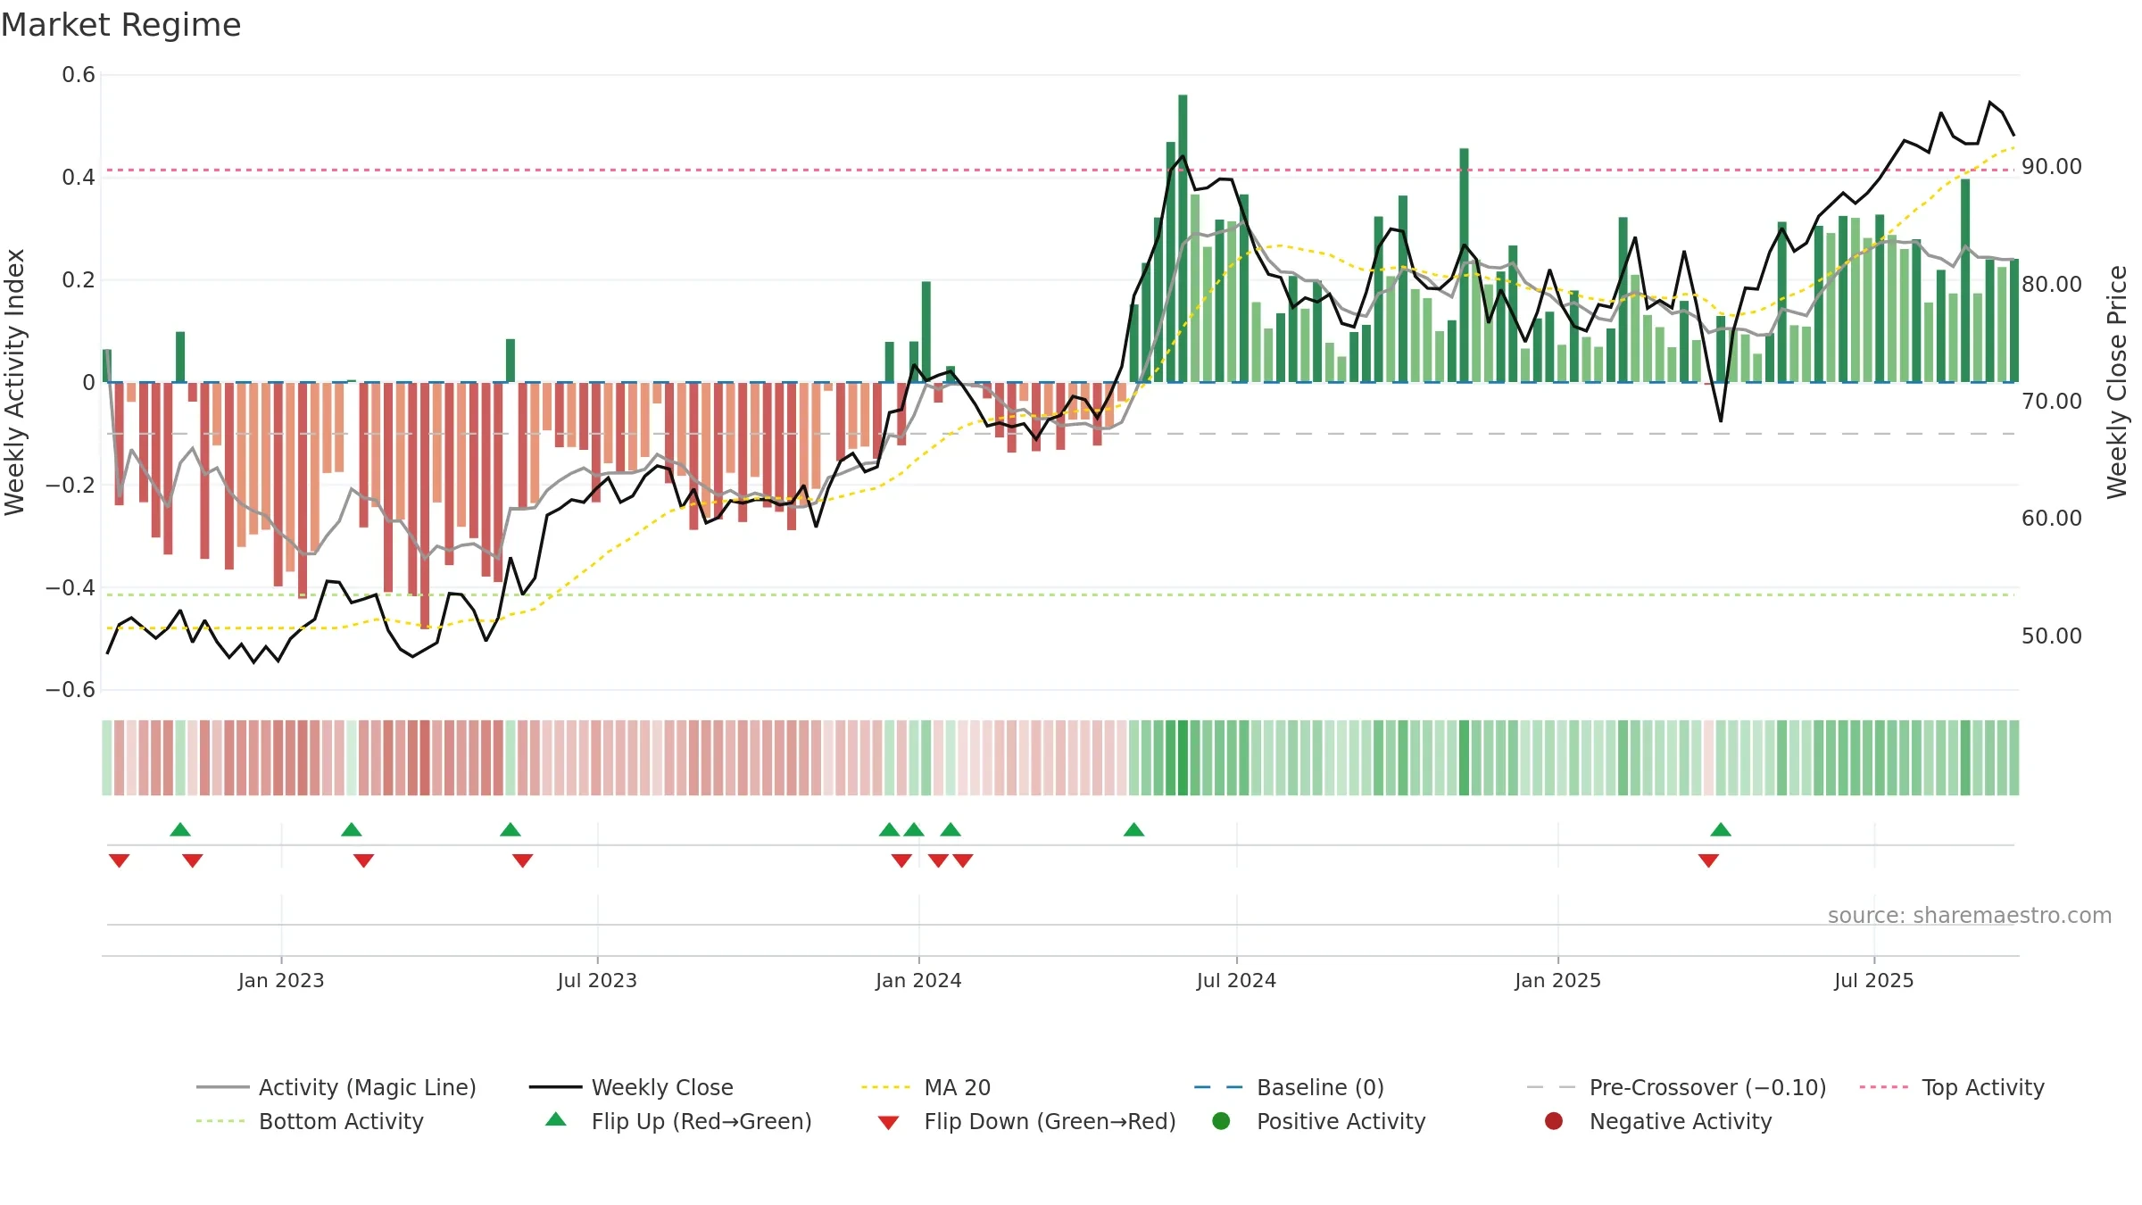Click the −0.4 left axis tick label
This screenshot has height=1205, width=2142.
pos(71,587)
